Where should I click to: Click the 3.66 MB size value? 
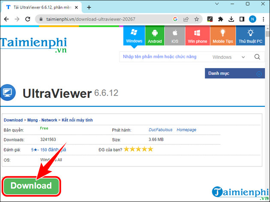click(x=156, y=139)
